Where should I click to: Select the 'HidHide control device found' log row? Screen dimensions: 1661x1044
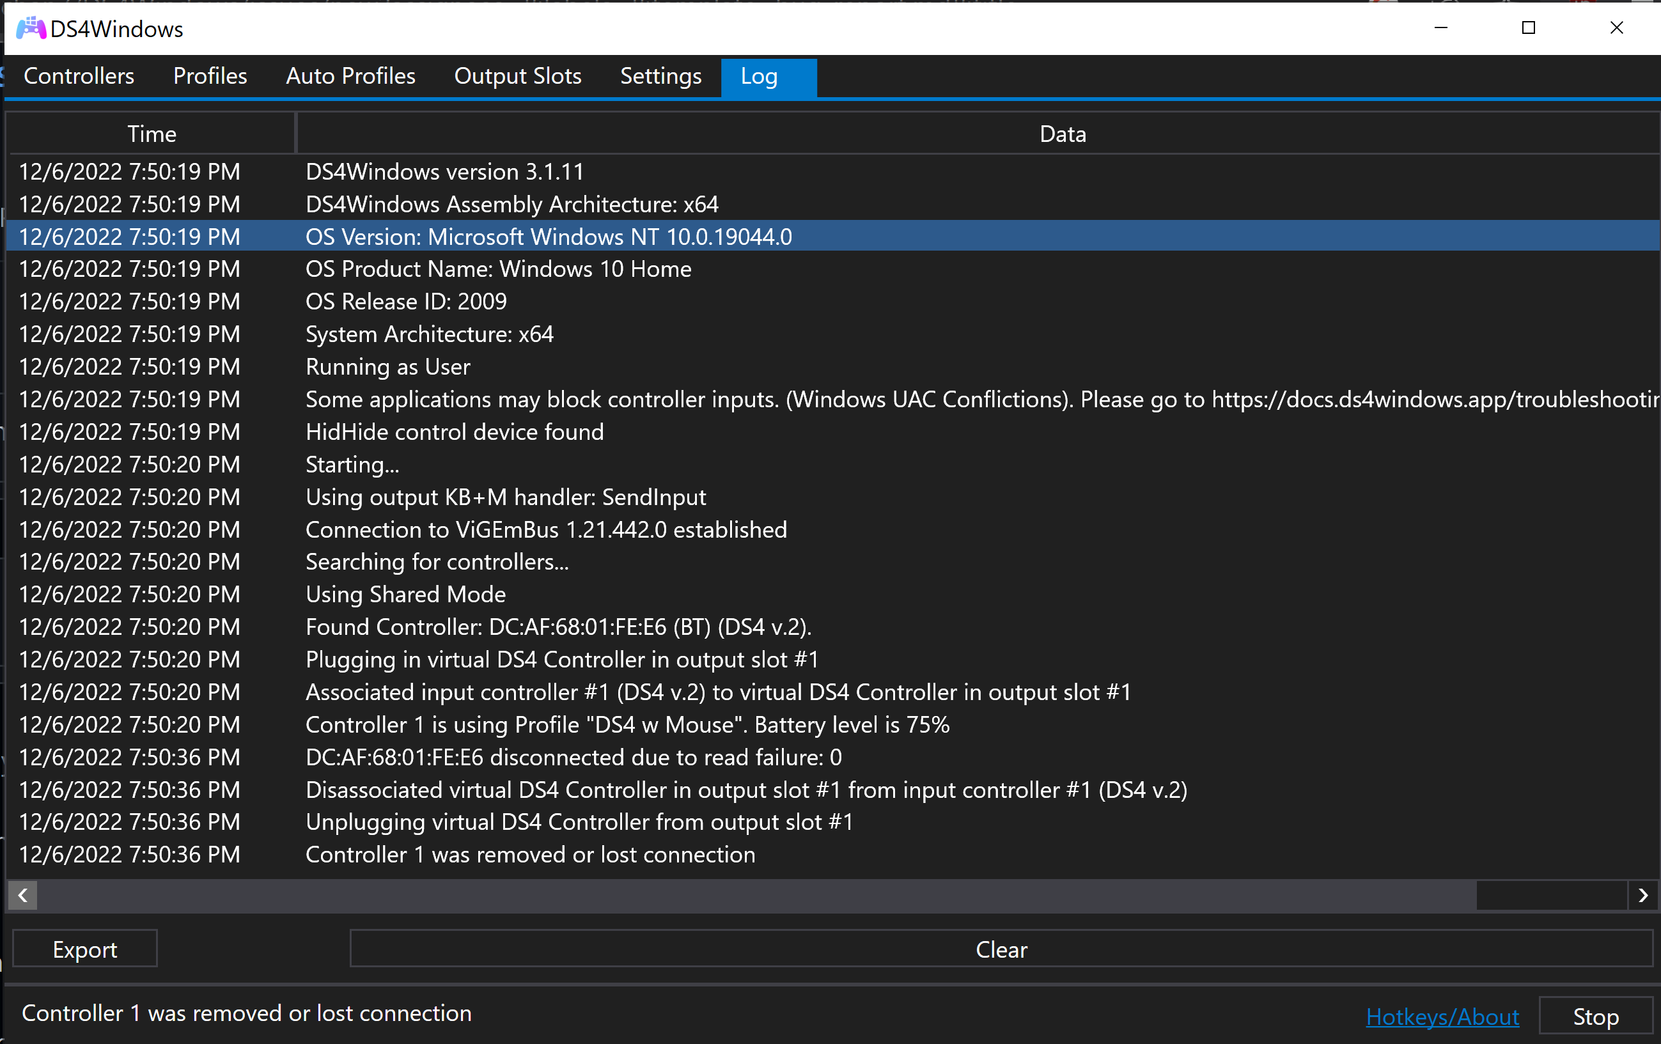455,432
